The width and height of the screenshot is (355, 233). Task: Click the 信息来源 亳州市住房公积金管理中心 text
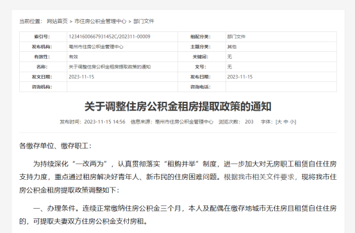pyautogui.click(x=172, y=122)
